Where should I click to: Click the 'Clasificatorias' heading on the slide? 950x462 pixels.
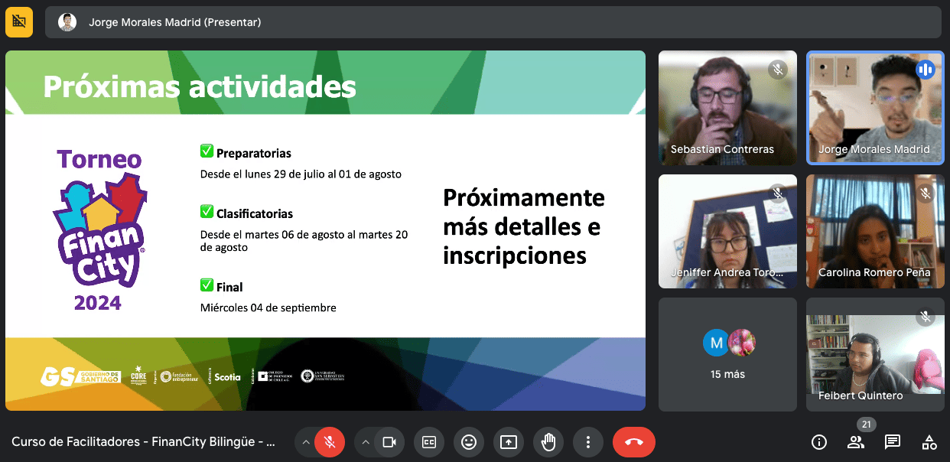(255, 214)
